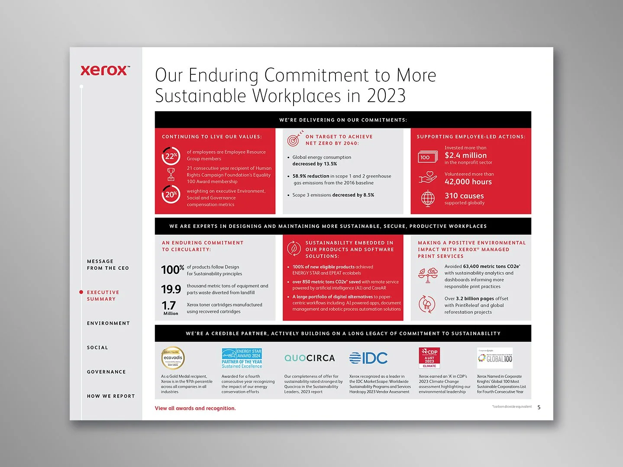Click the red Executive Summary bullet marker

click(x=81, y=292)
